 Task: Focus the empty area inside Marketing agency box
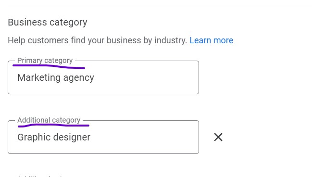[146, 77]
